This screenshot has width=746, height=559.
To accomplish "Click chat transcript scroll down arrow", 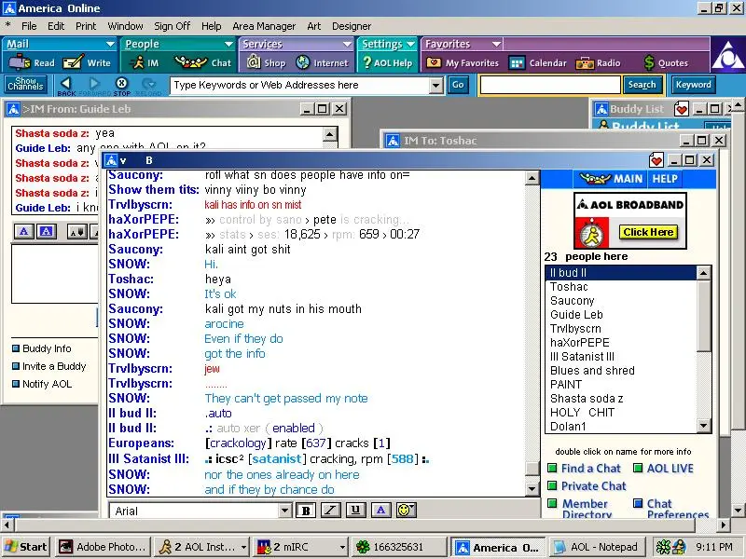I will [x=532, y=488].
